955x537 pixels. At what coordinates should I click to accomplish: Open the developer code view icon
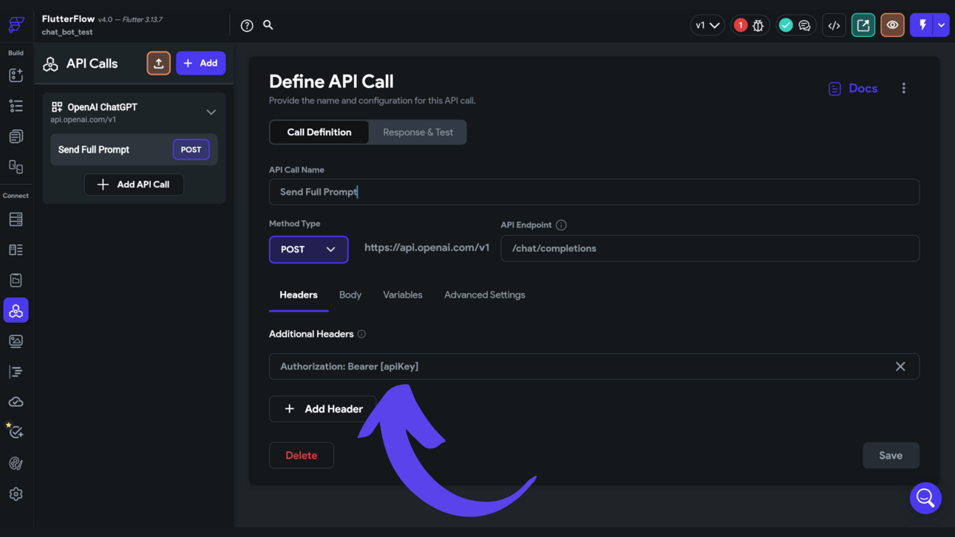[x=834, y=25]
